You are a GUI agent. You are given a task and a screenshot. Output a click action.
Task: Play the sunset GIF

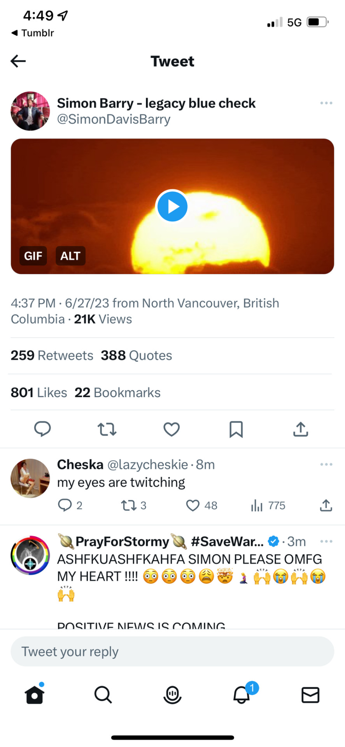coord(172,206)
